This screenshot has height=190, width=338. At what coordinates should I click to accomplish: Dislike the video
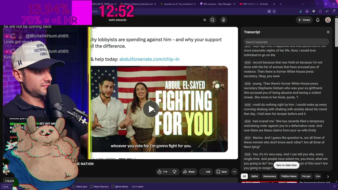tap(175, 172)
